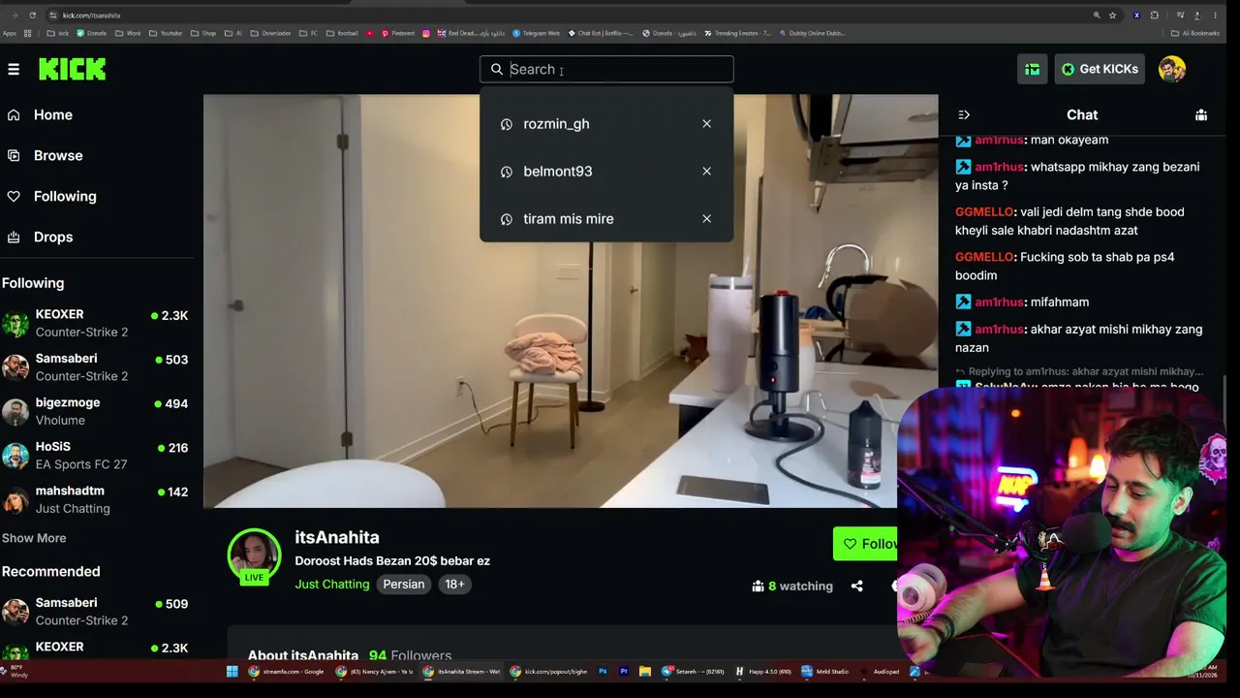Open the hamburger sidebar menu
1240x698 pixels.
(14, 69)
